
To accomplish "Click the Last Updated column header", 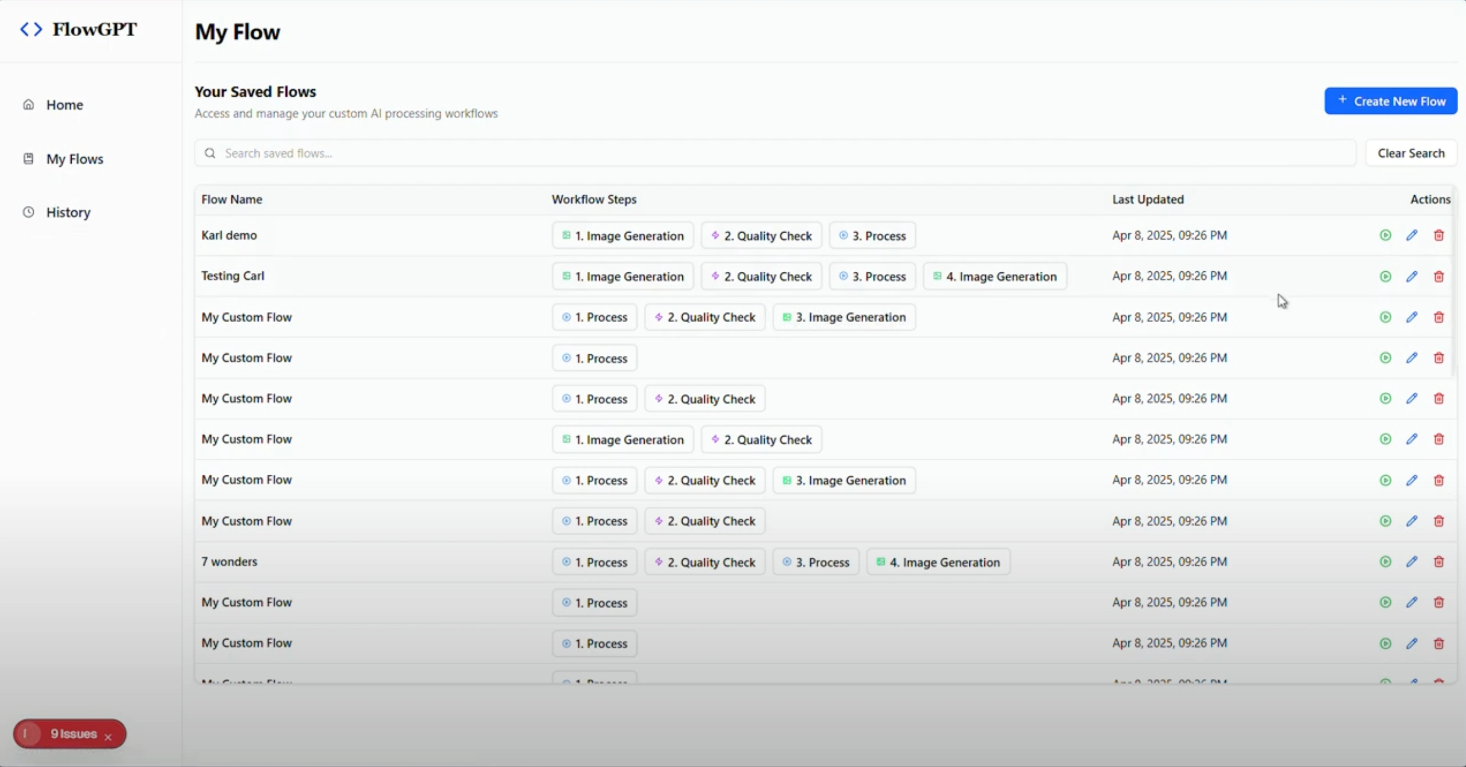I will (1147, 199).
